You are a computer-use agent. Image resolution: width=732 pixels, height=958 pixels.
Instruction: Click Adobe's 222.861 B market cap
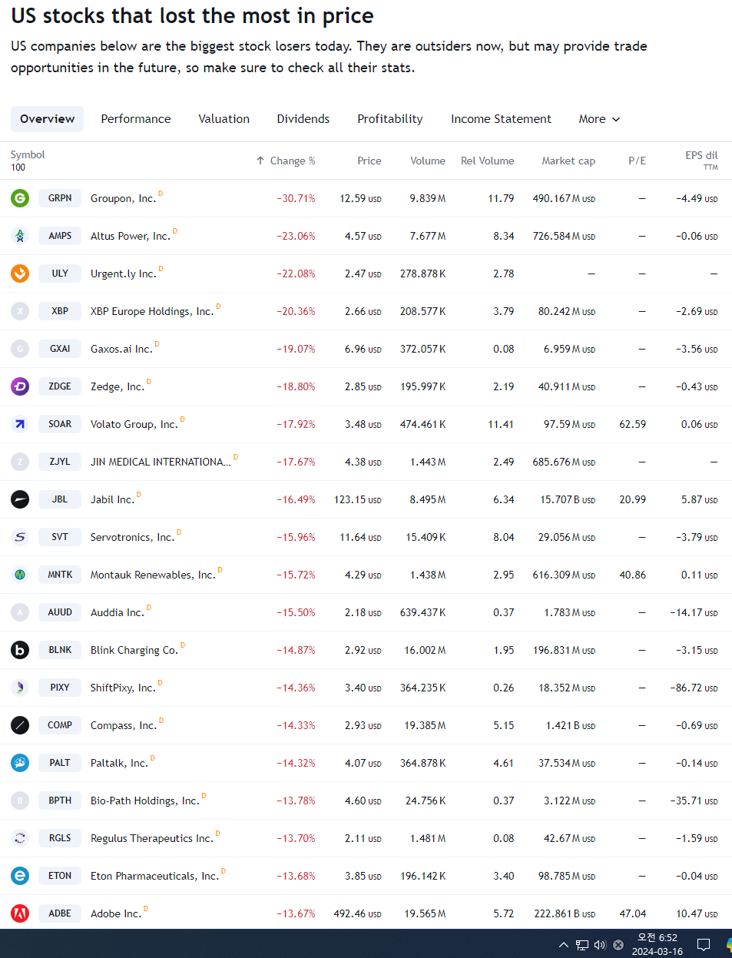565,913
